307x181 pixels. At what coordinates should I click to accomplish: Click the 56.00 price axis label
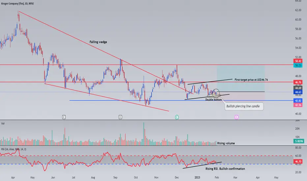coord(298,39)
